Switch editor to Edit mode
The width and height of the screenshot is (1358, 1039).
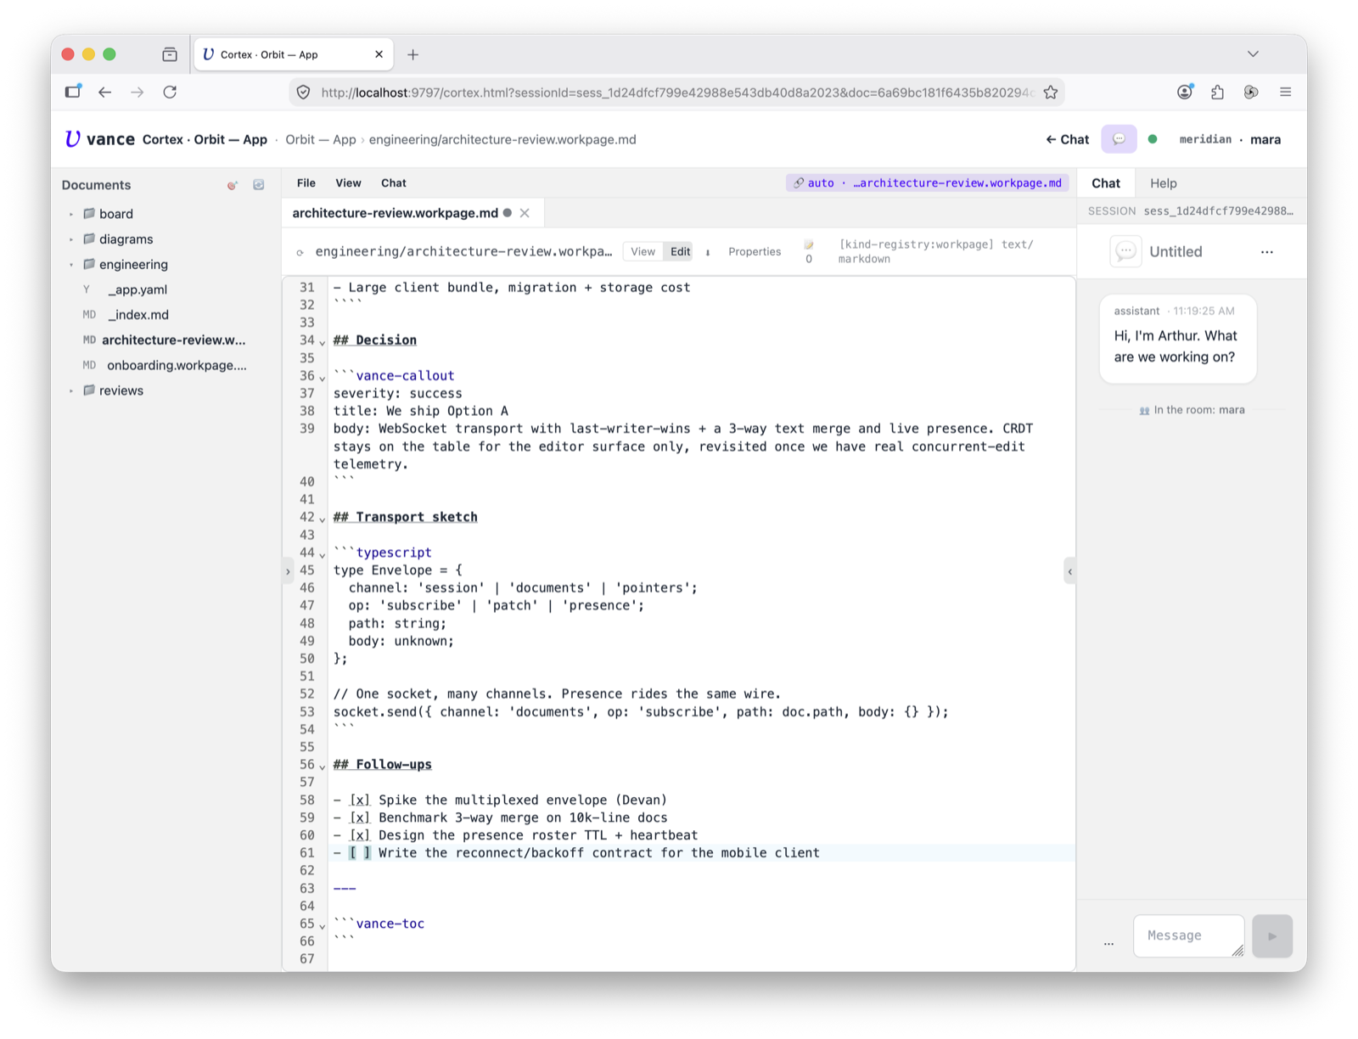681,251
